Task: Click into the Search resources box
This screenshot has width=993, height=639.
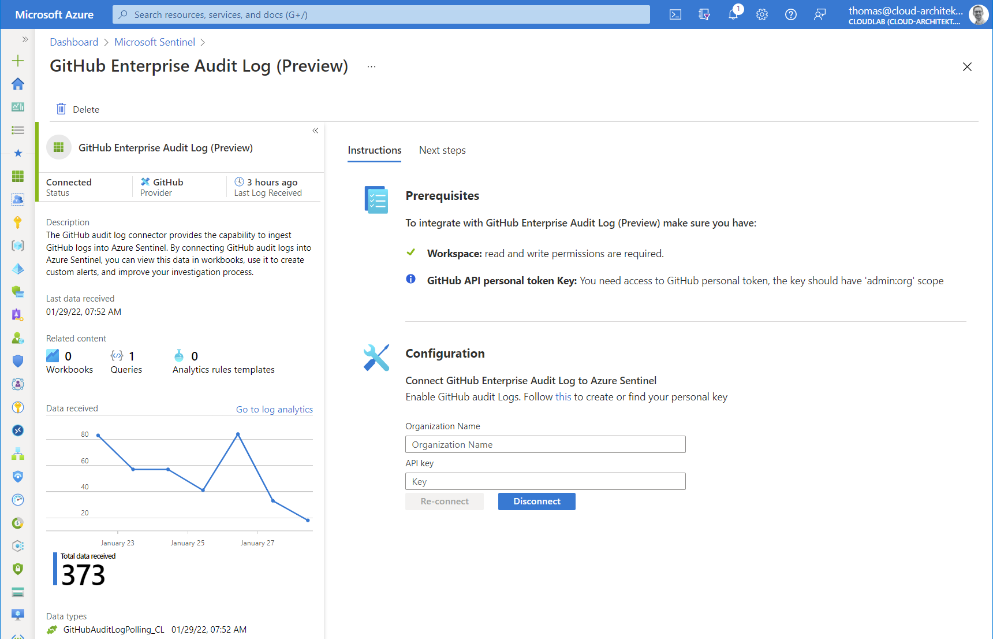Action: 381,14
